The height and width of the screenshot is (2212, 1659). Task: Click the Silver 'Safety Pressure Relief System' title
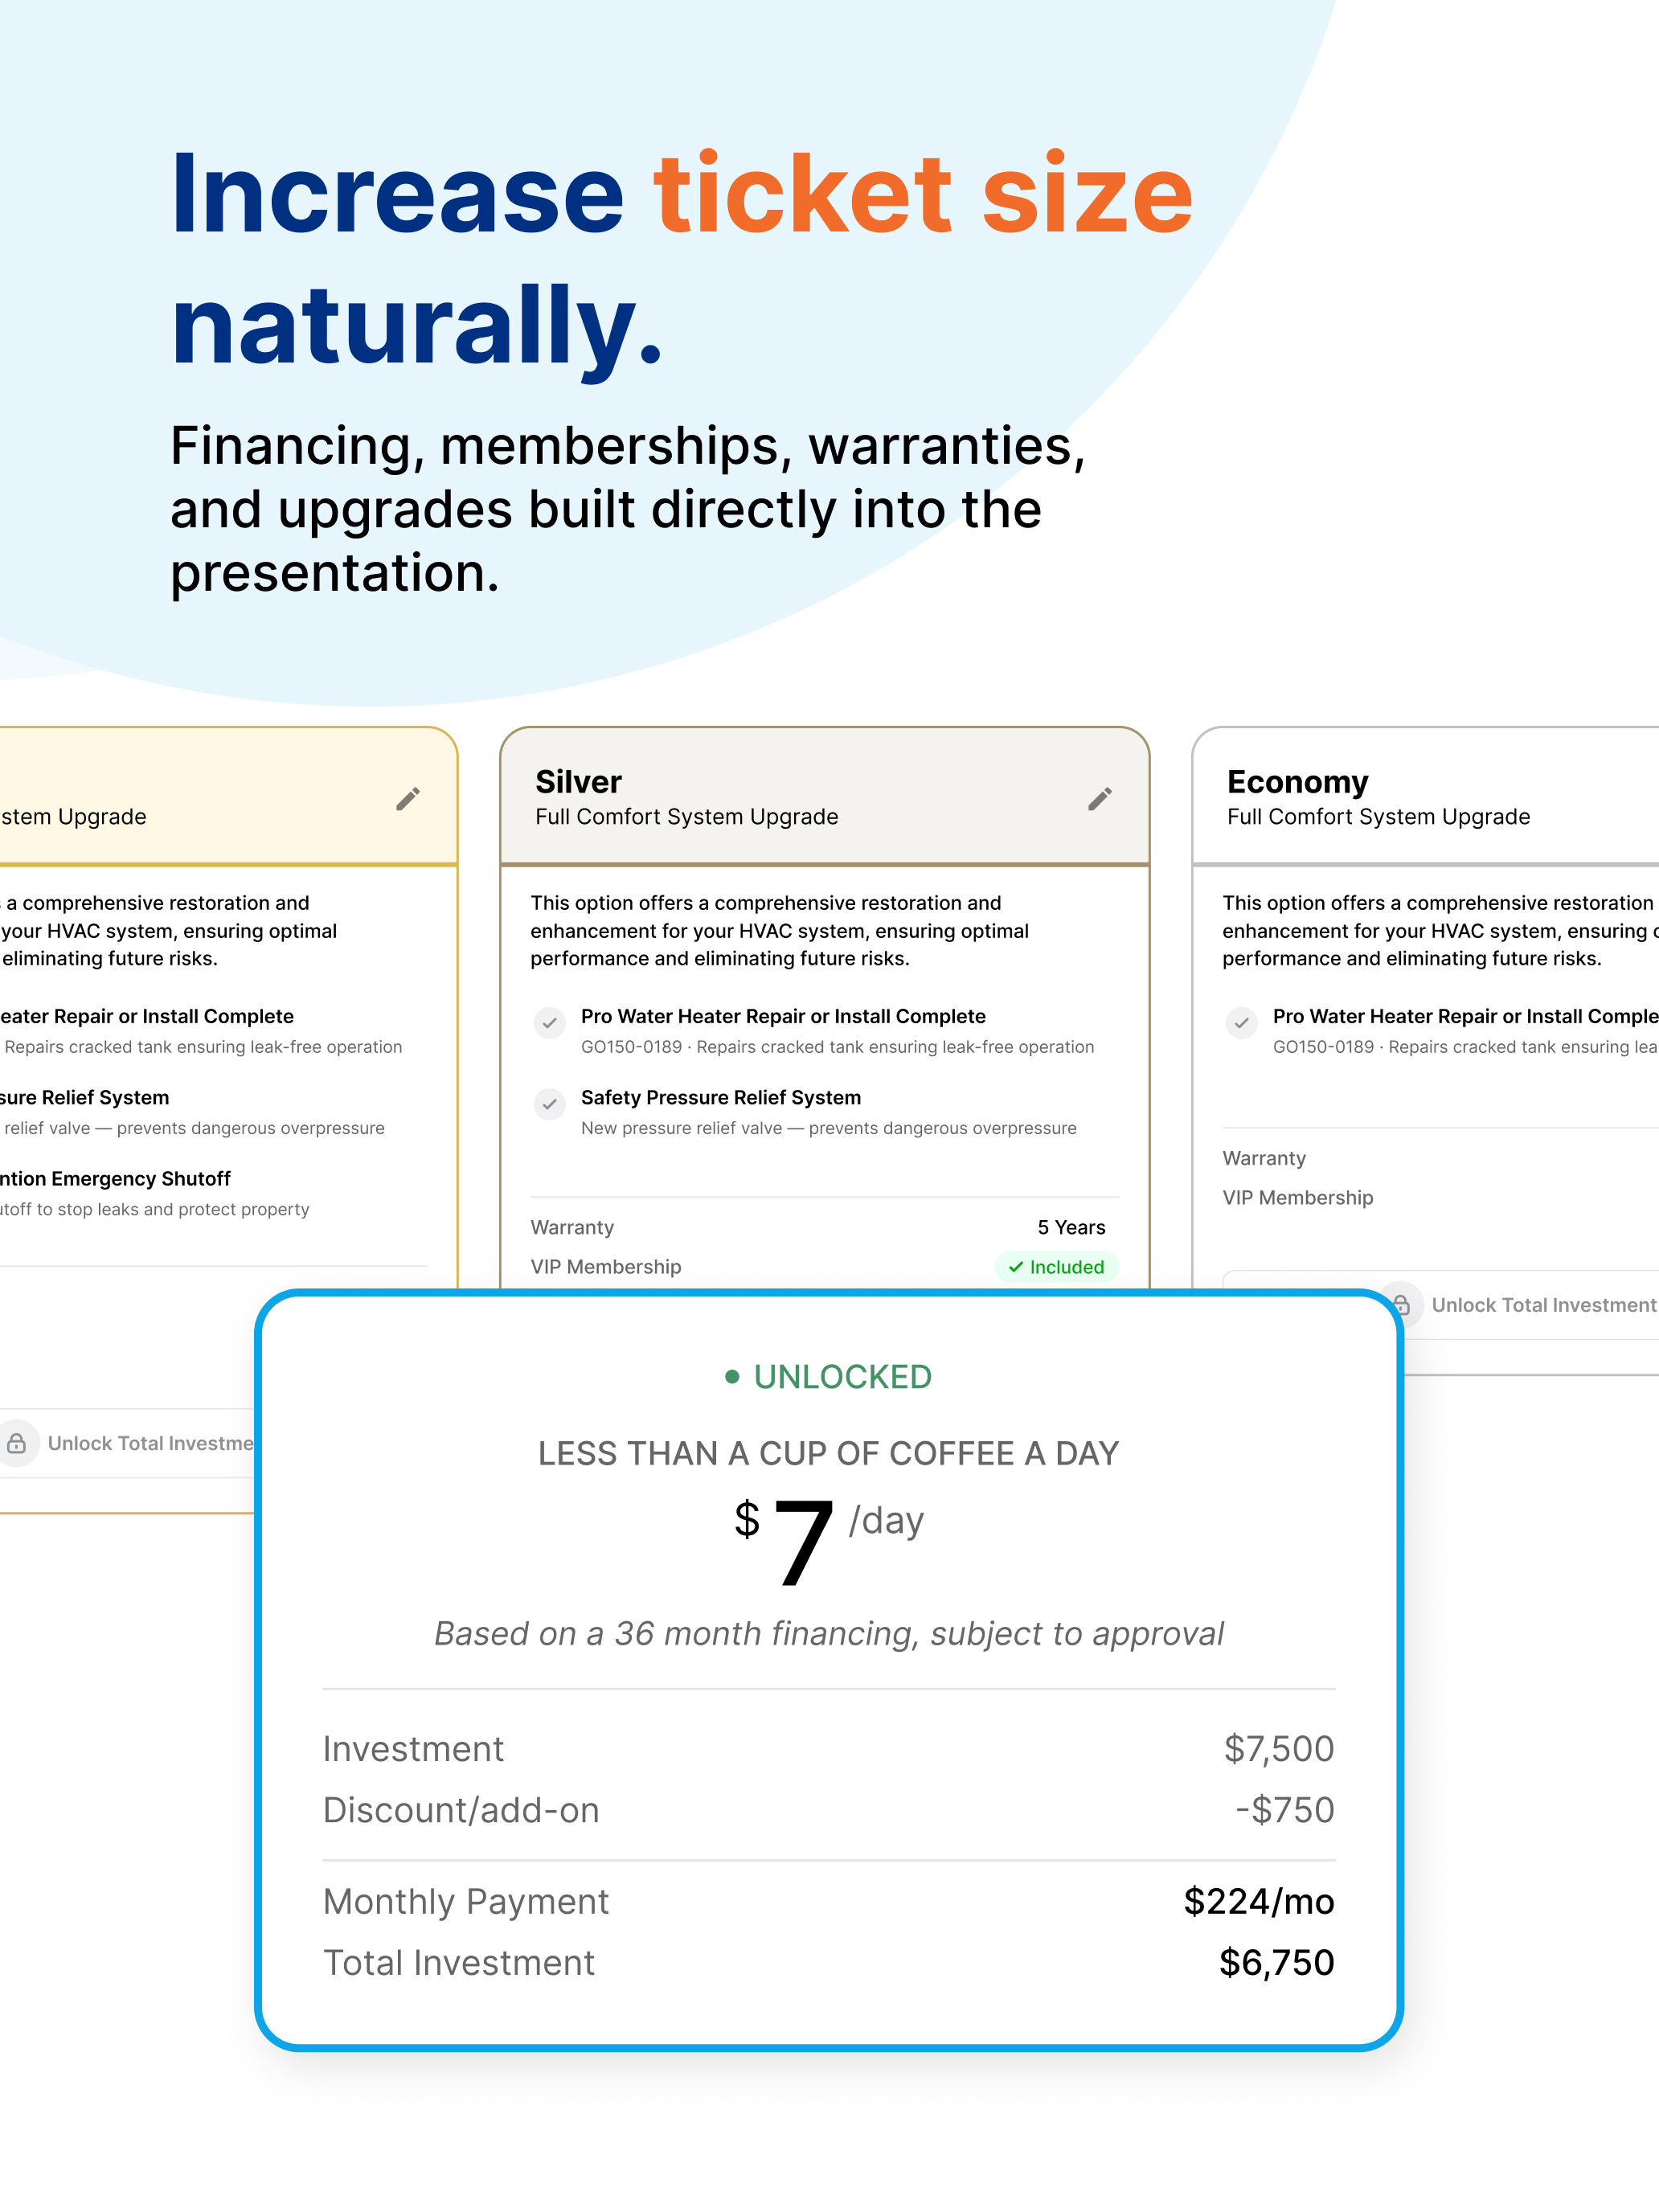point(721,1098)
